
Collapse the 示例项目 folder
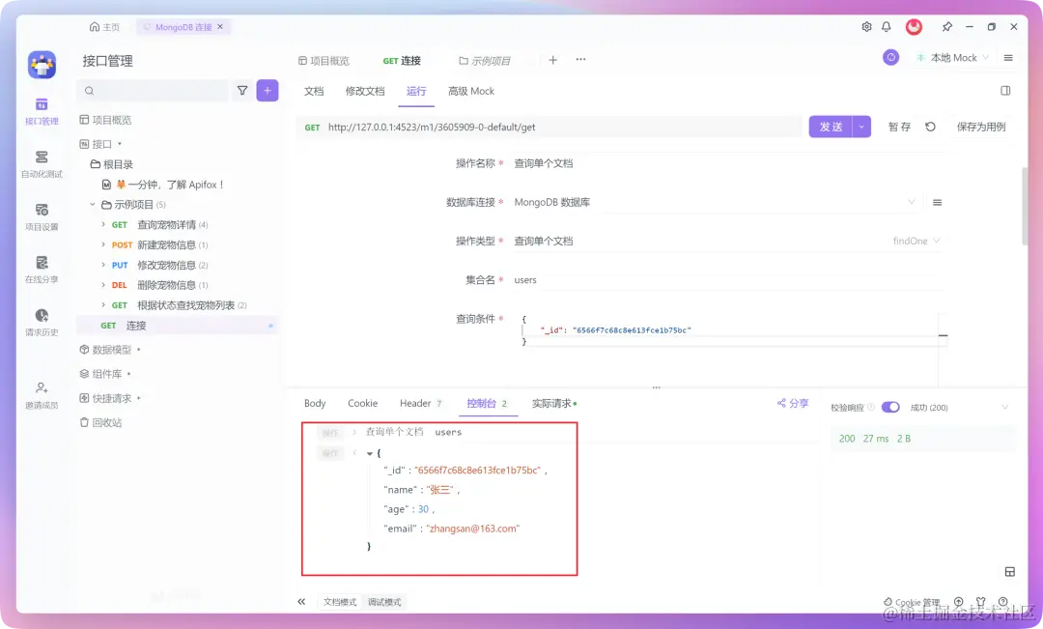click(x=93, y=204)
